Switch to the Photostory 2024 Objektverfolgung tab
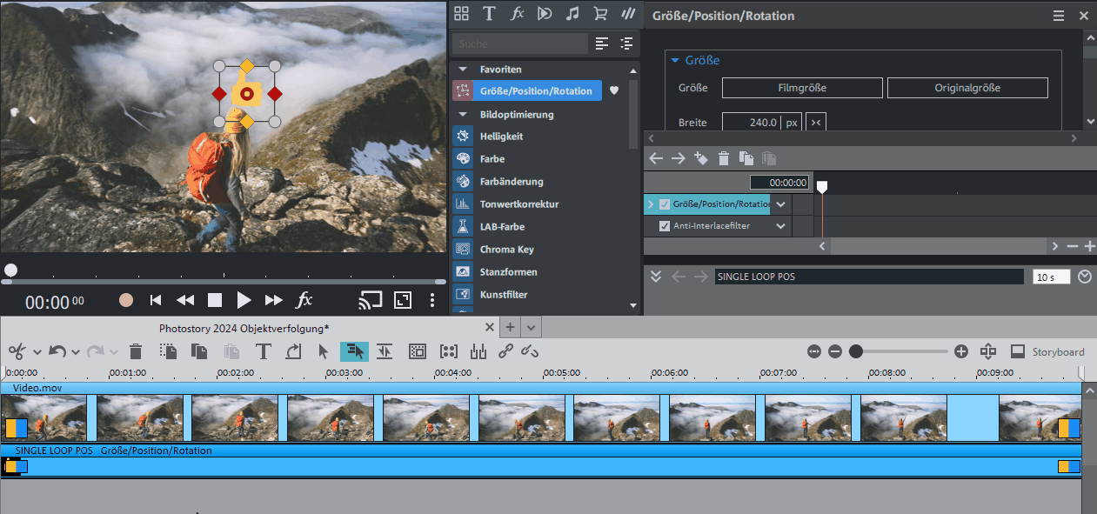1097x514 pixels. [x=244, y=328]
